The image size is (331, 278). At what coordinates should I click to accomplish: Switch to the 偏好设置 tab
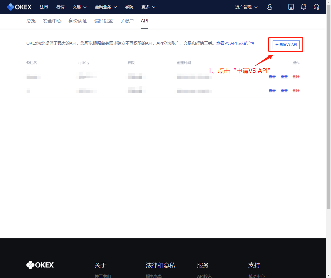(x=103, y=21)
